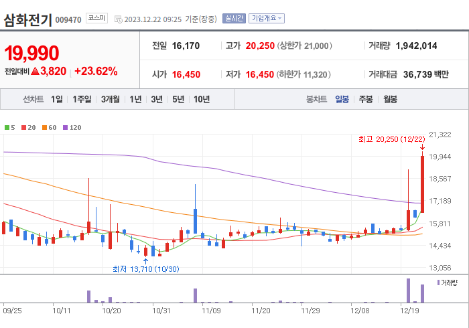The image size is (469, 328).
Task: Click the 하한가 11,320 text
Action: tap(304, 74)
